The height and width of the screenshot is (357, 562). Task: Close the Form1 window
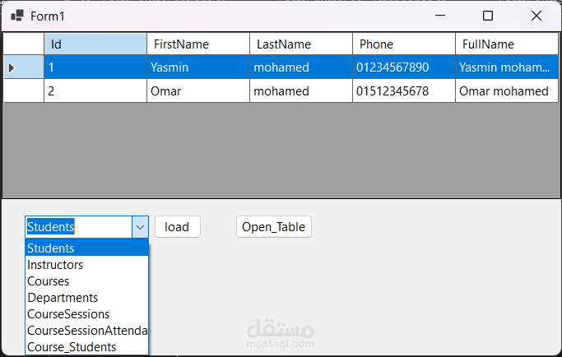[x=536, y=16]
